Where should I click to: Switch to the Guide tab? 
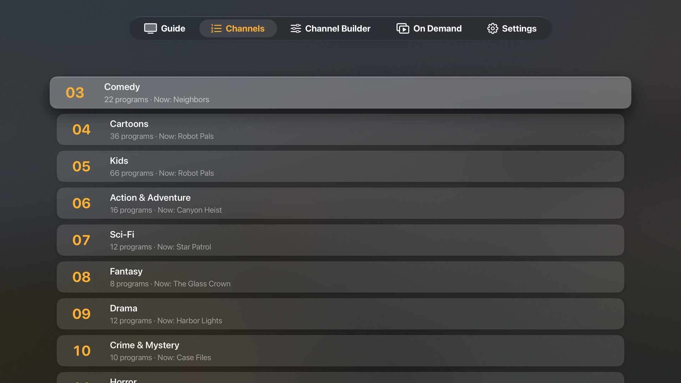165,28
